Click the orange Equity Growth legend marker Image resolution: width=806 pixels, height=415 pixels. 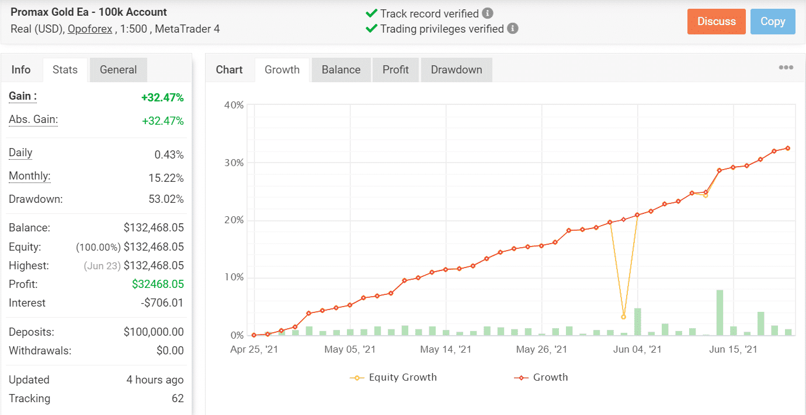357,378
